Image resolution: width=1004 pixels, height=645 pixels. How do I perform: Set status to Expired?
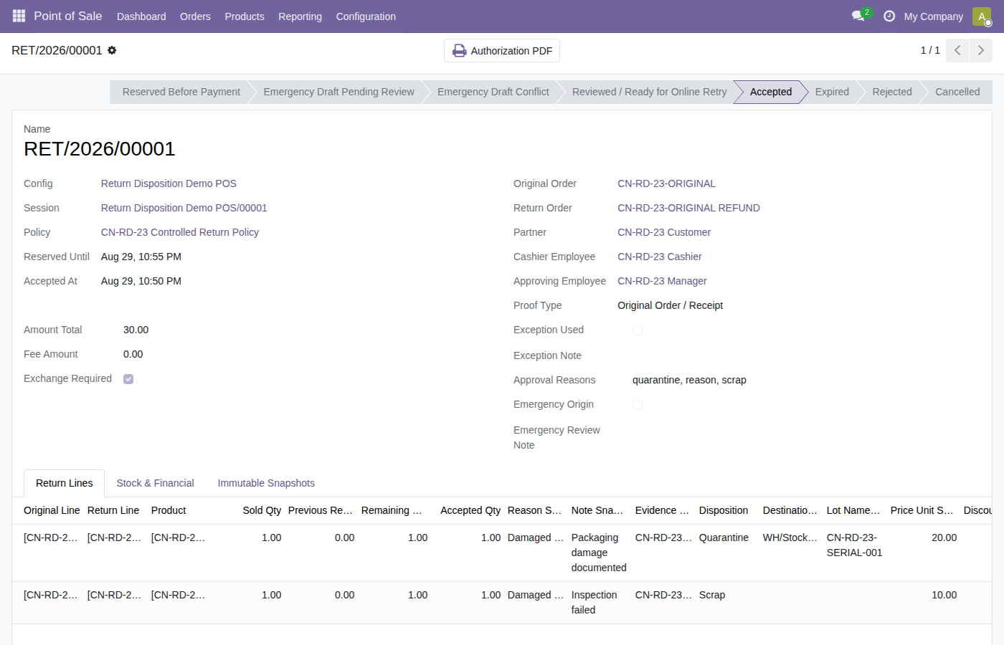(x=832, y=92)
